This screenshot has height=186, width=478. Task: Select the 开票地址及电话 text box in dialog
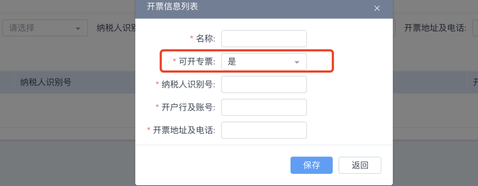(x=264, y=130)
